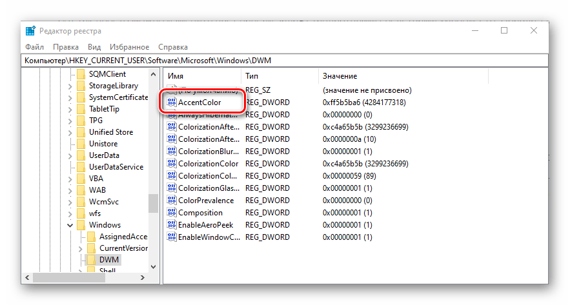Click the EnableWindowC... value icon
The image size is (570, 305).
[172, 237]
